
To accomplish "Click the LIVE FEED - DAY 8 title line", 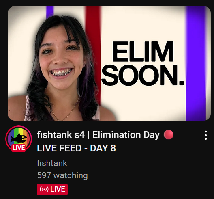I will point(76,148).
